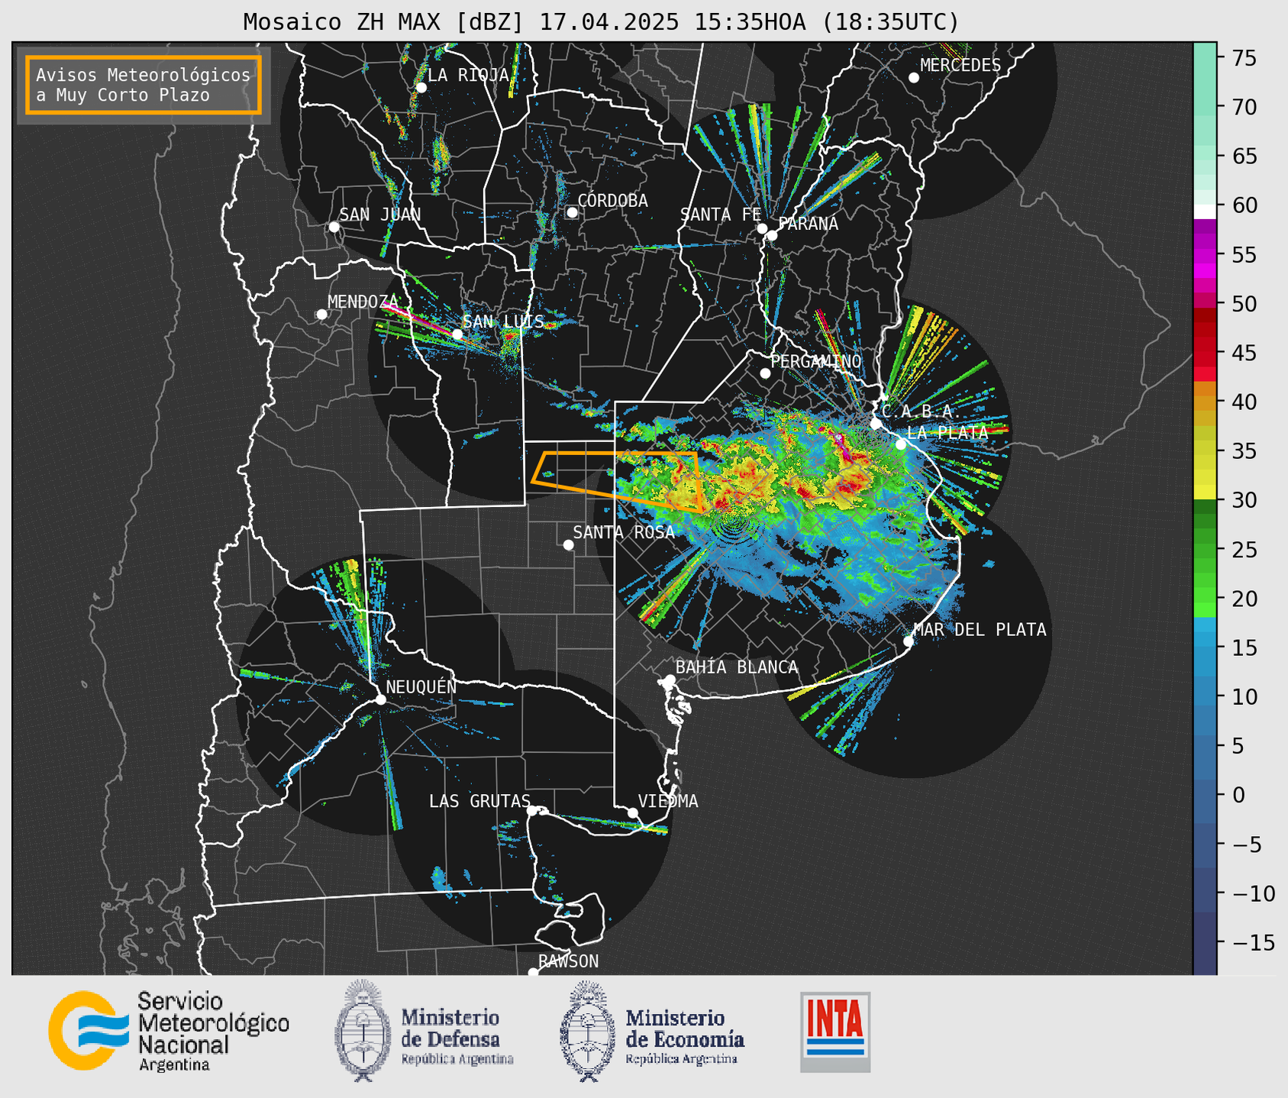Click the SANTA FE city marker dot
Image resolution: width=1288 pixels, height=1098 pixels.
(x=762, y=228)
